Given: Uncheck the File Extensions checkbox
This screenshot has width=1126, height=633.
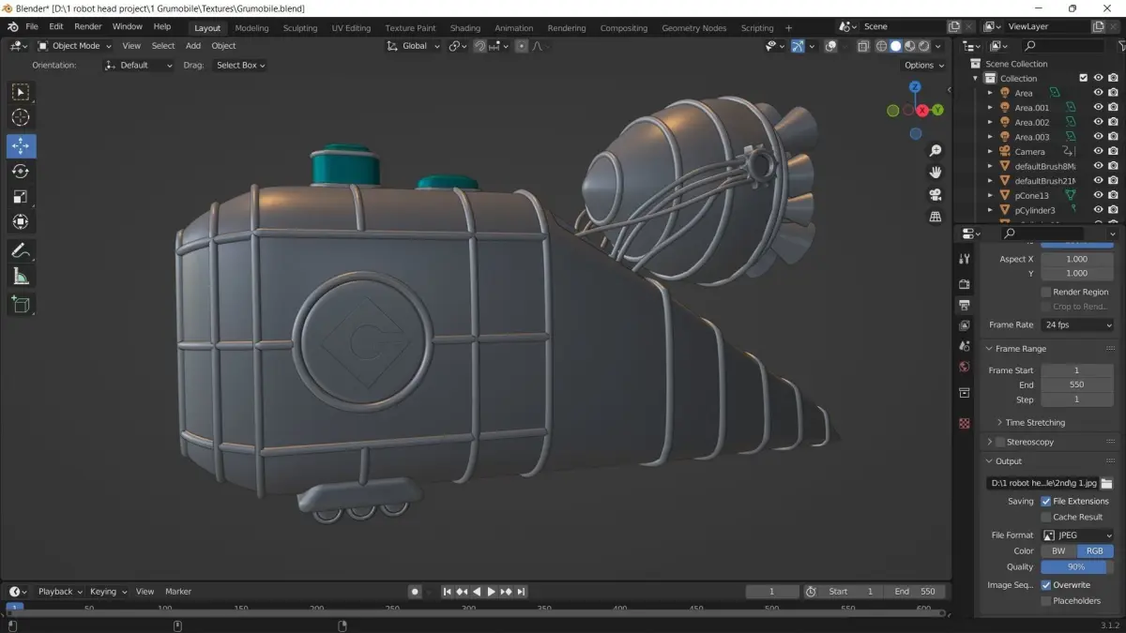Looking at the screenshot, I should (x=1046, y=501).
